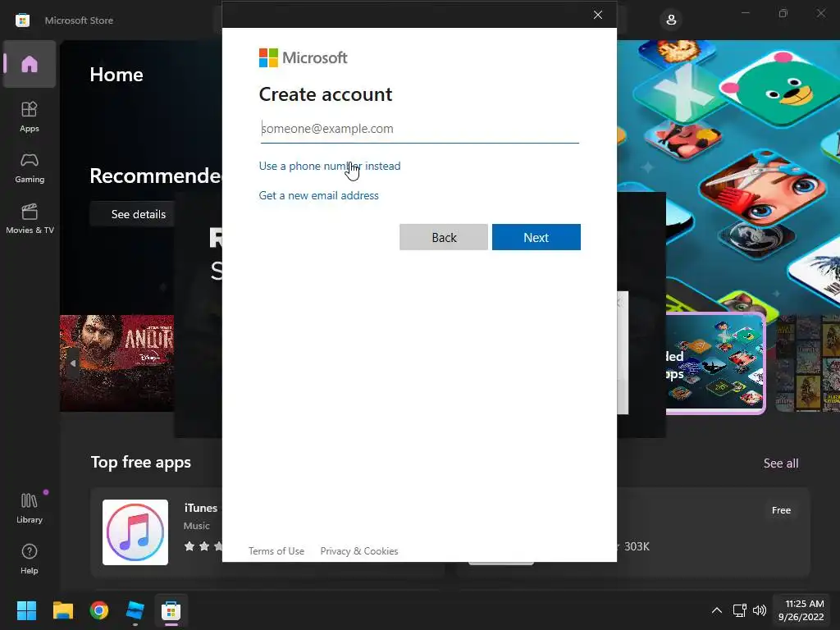Click the Back button
The height and width of the screenshot is (630, 840).
(x=444, y=237)
